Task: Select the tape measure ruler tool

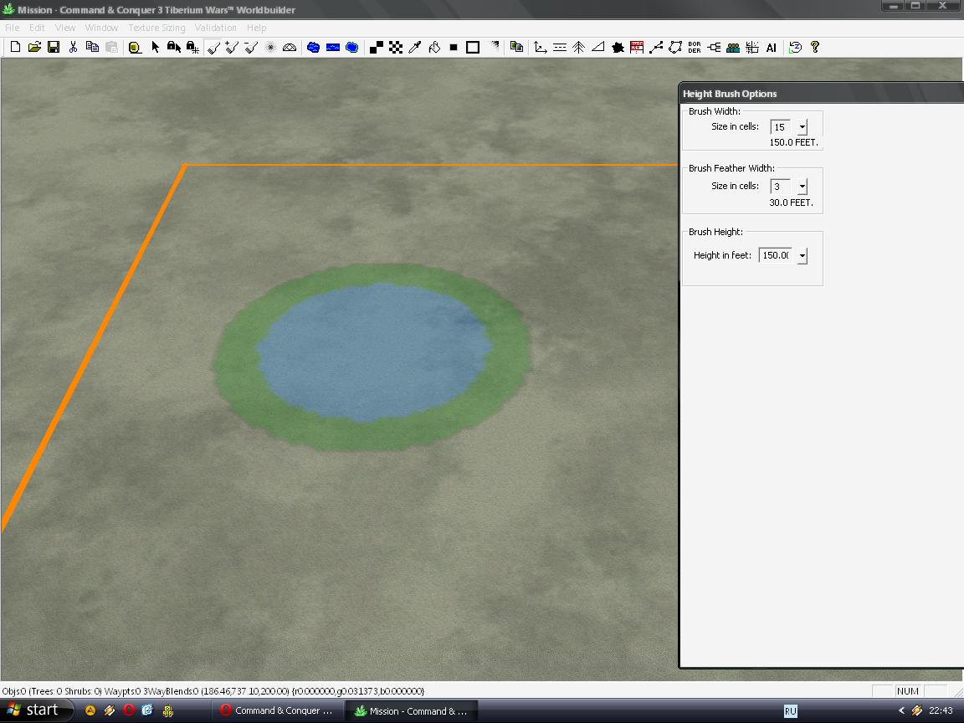Action: (x=135, y=48)
